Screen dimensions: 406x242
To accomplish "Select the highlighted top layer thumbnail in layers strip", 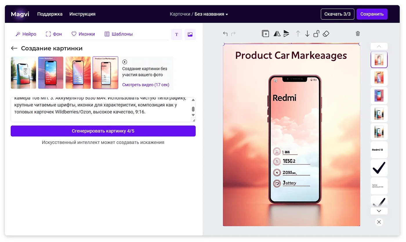I will [x=379, y=59].
